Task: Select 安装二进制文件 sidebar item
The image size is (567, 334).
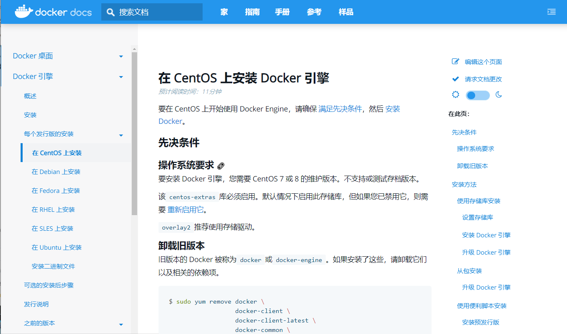Action: [x=54, y=266]
